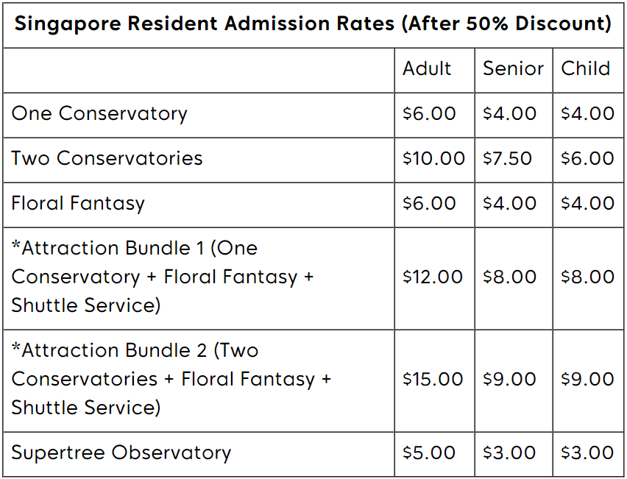
Task: Select the Child column header
Action: point(585,68)
